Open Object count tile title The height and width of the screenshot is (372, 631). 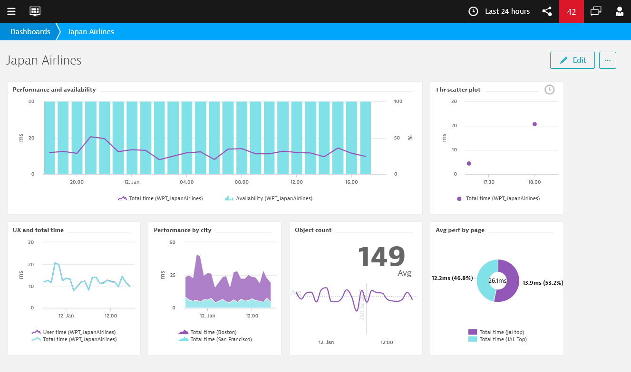pyautogui.click(x=313, y=230)
